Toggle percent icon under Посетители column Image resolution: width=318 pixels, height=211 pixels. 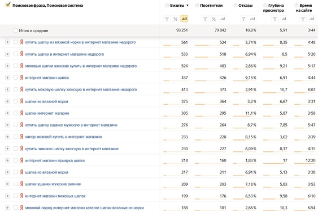(x=214, y=19)
